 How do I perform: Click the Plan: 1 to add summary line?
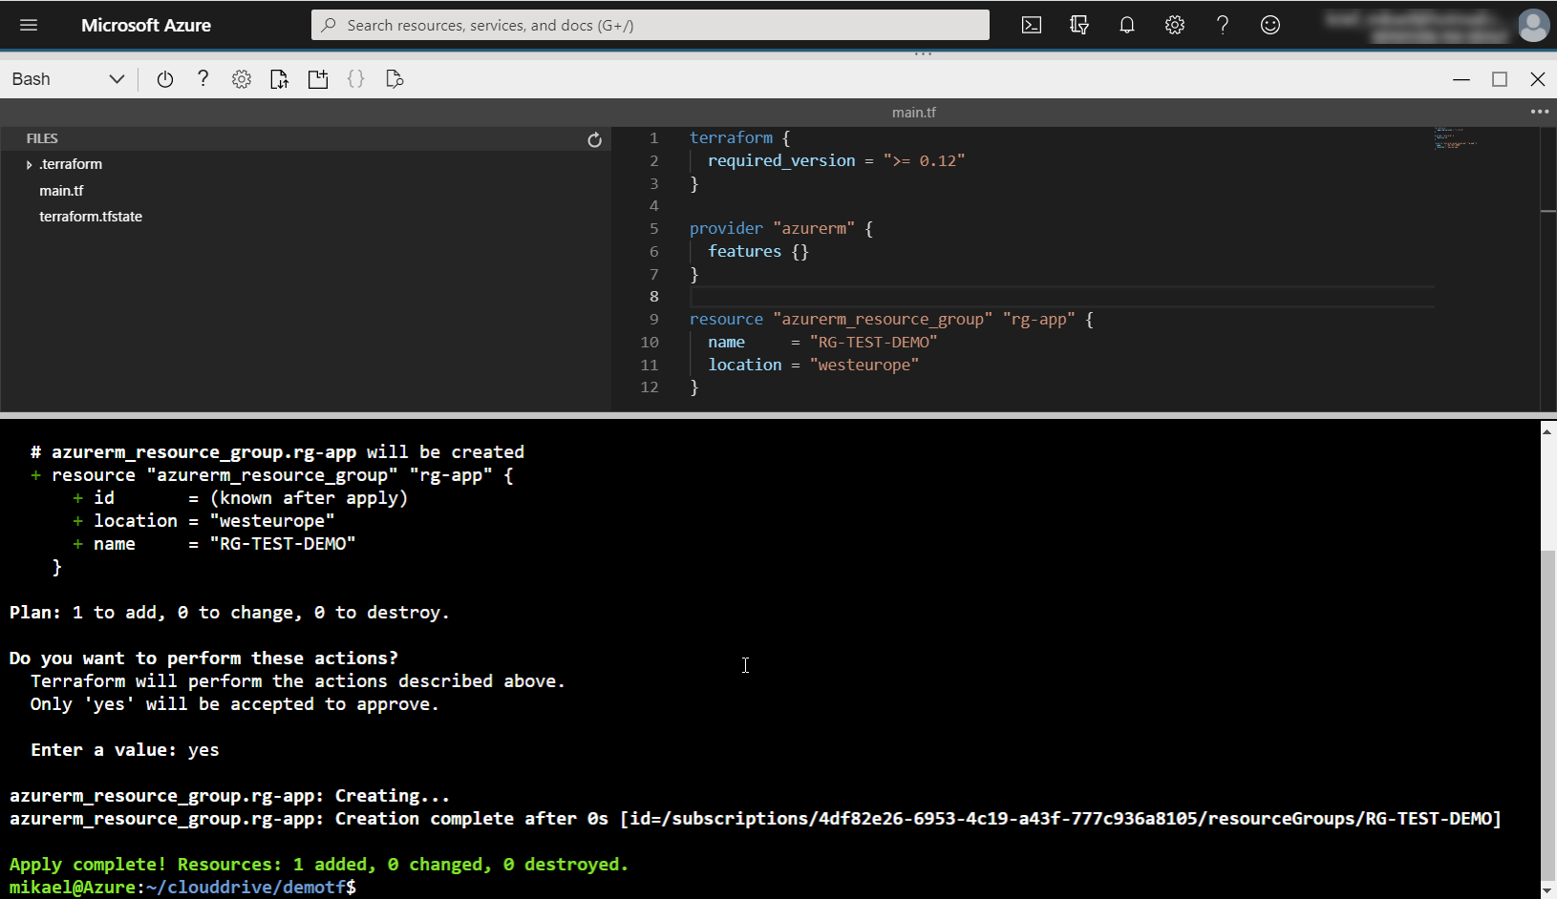(229, 613)
